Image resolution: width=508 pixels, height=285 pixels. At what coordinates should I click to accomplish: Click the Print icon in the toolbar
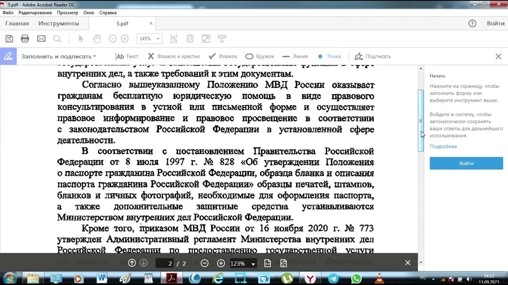coord(25,39)
